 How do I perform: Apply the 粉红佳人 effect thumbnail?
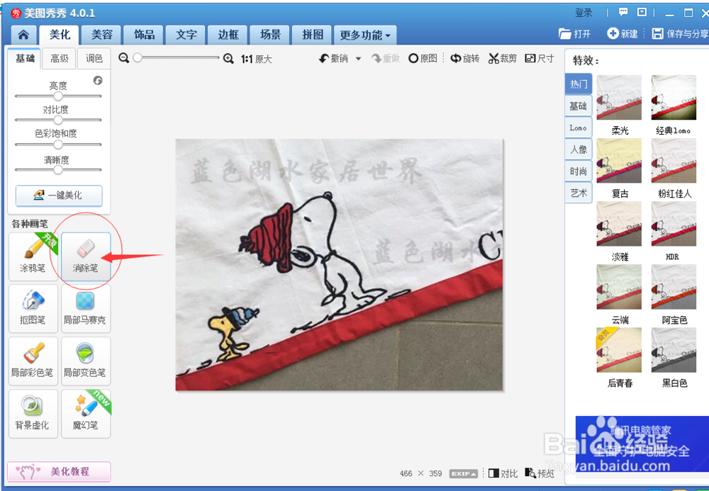[674, 161]
